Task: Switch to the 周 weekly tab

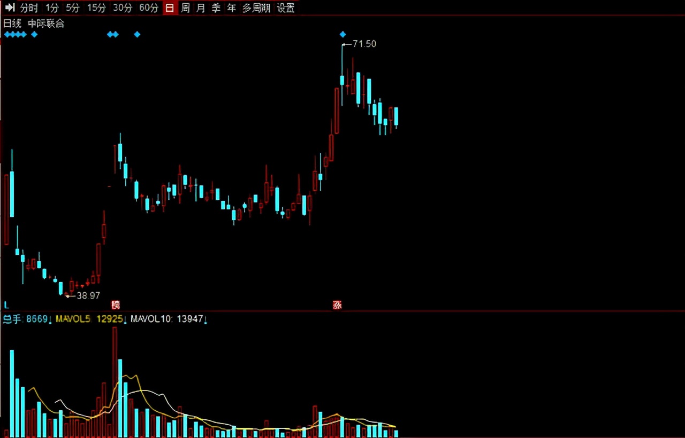Action: tap(185, 7)
